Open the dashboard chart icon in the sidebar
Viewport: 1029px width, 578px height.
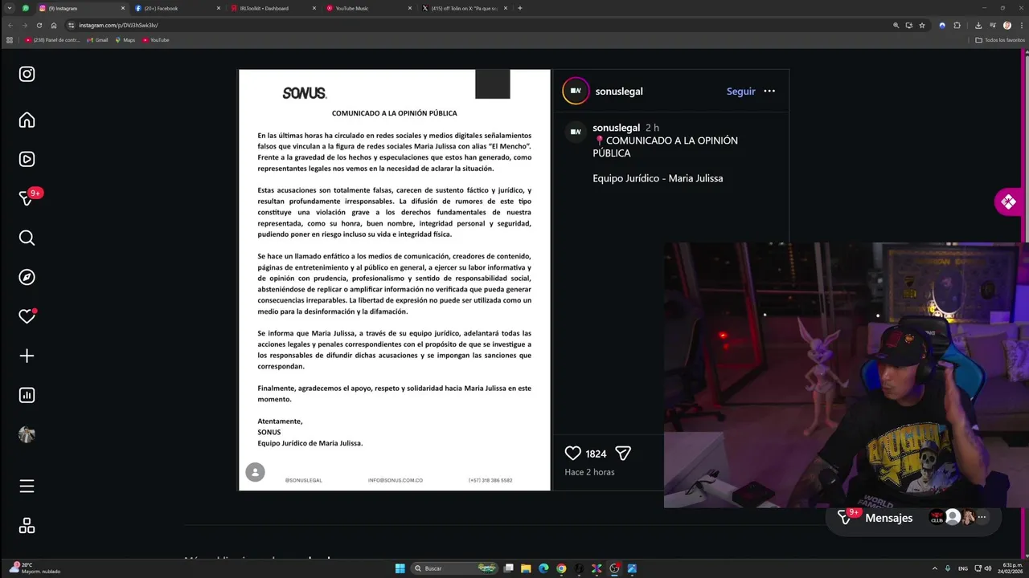tap(27, 395)
